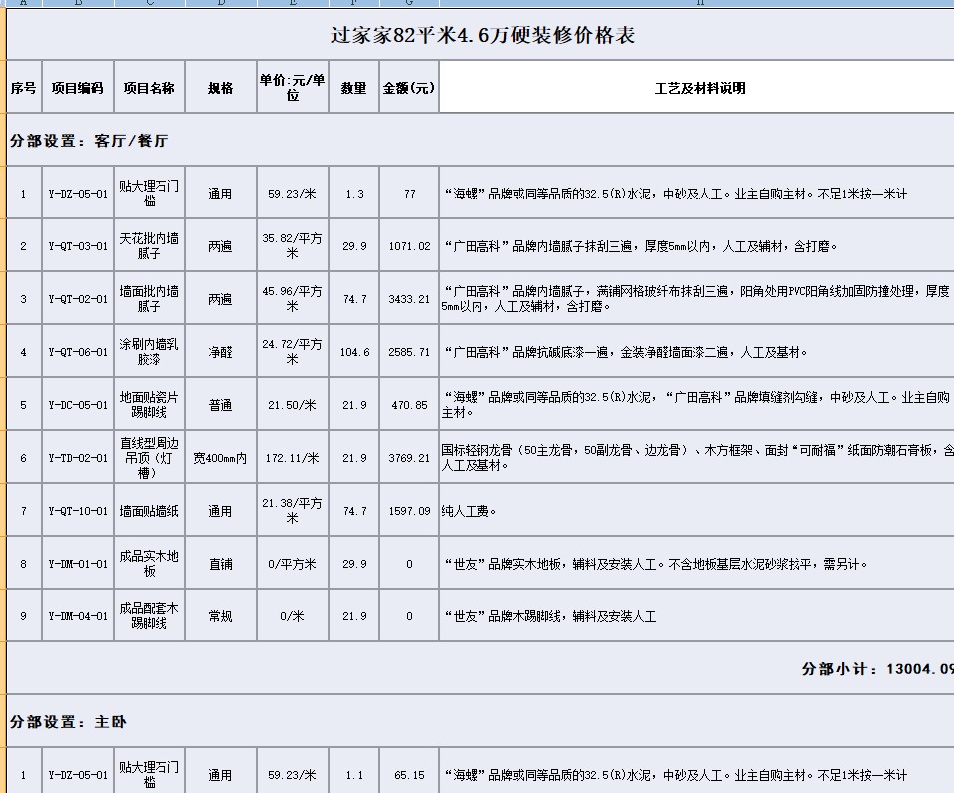
Task: Click the 世友品牌木踢脚线 description cell
Action: coord(697,616)
